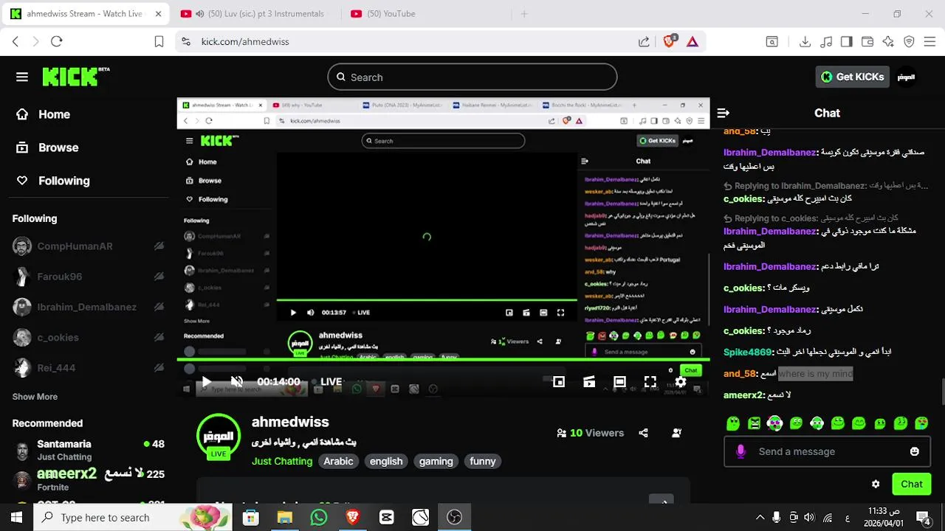Viewport: 945px width, 531px height.
Task: Open chat settings gear icon
Action: [876, 485]
